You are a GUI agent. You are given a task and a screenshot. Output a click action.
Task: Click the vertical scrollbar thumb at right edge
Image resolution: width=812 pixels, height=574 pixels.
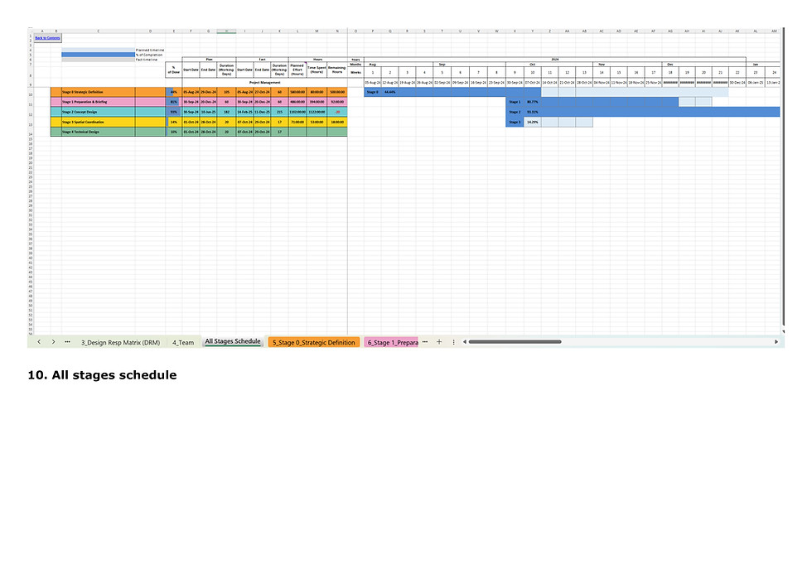784,176
